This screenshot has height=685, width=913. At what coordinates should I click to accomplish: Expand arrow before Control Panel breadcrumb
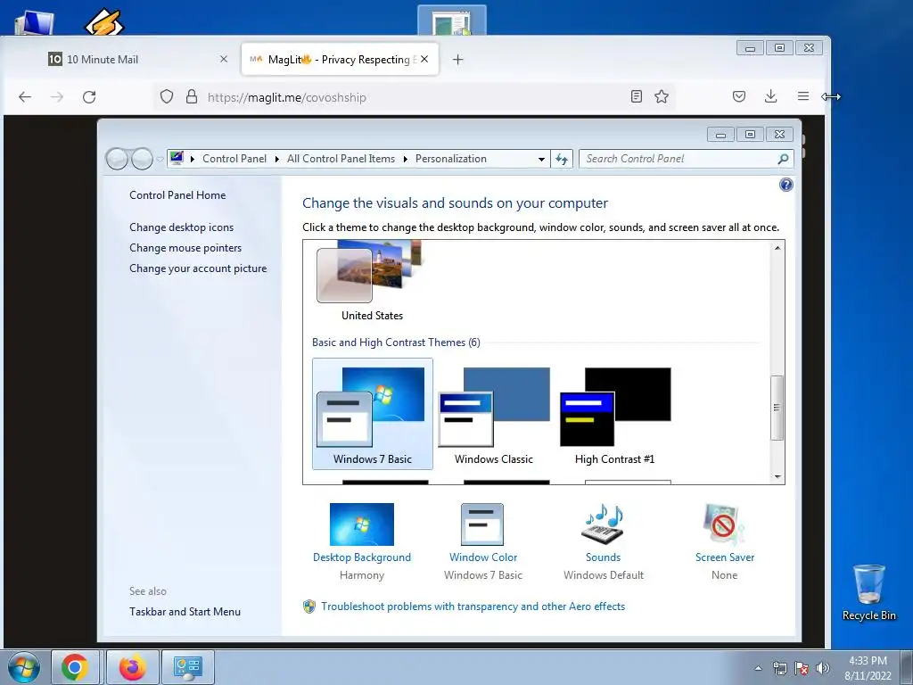pyautogui.click(x=193, y=159)
